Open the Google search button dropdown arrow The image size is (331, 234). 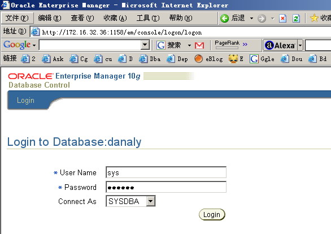click(x=189, y=45)
